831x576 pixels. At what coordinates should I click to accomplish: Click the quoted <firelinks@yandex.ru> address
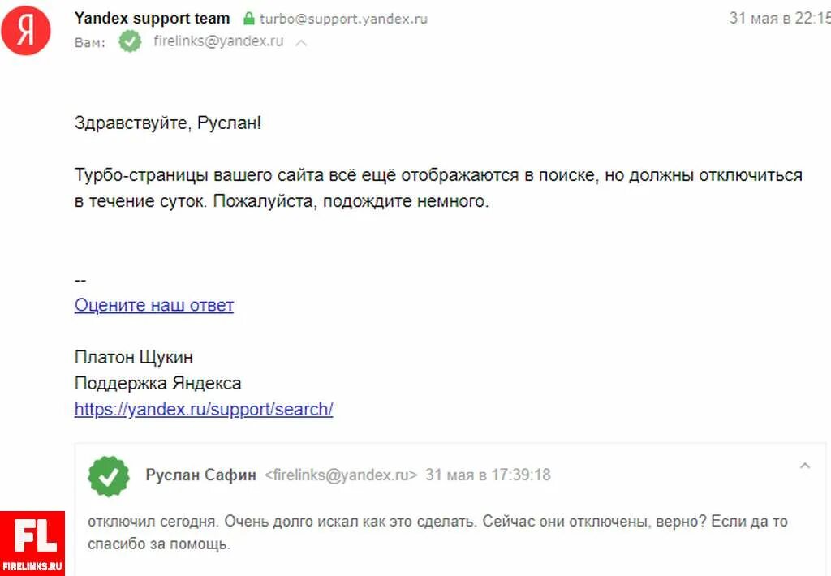coord(341,475)
